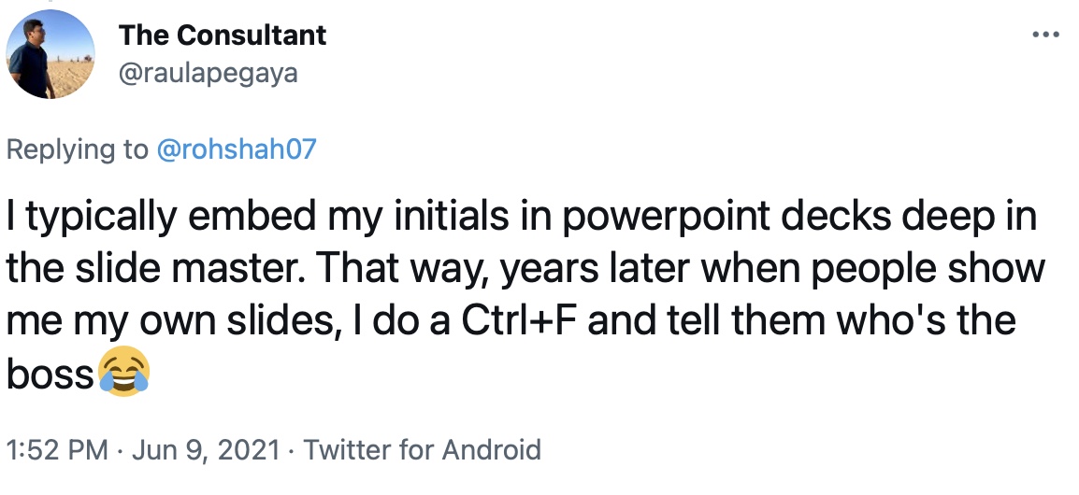Image resolution: width=1079 pixels, height=495 pixels.
Task: Open The Consultant display name profile
Action: click(x=223, y=35)
